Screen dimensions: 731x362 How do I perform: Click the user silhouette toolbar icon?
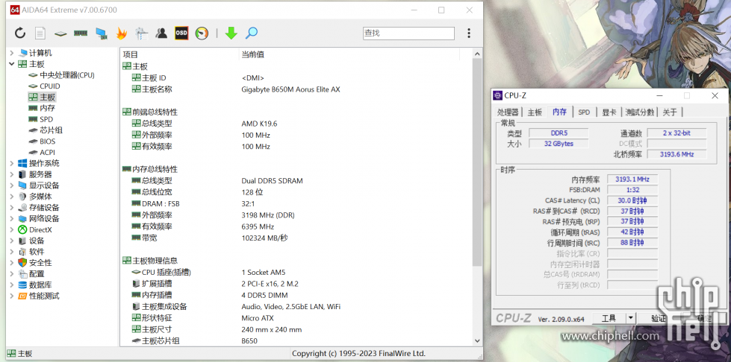(162, 33)
